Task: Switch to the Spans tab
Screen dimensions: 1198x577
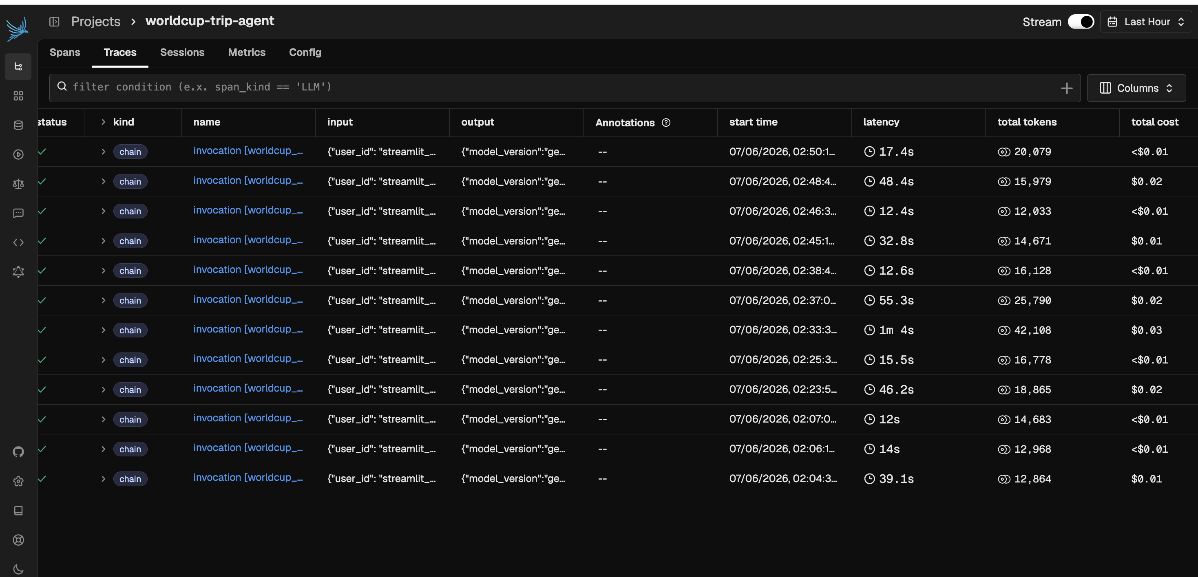Action: [65, 52]
